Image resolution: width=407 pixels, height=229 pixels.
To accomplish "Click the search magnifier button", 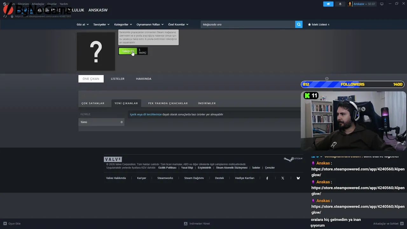I will [x=299, y=24].
